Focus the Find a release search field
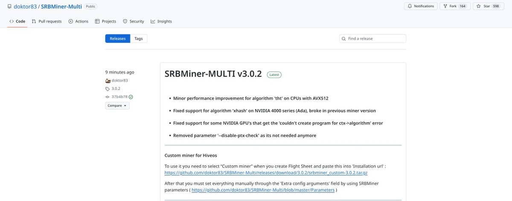The height and width of the screenshot is (201, 512). [372, 38]
